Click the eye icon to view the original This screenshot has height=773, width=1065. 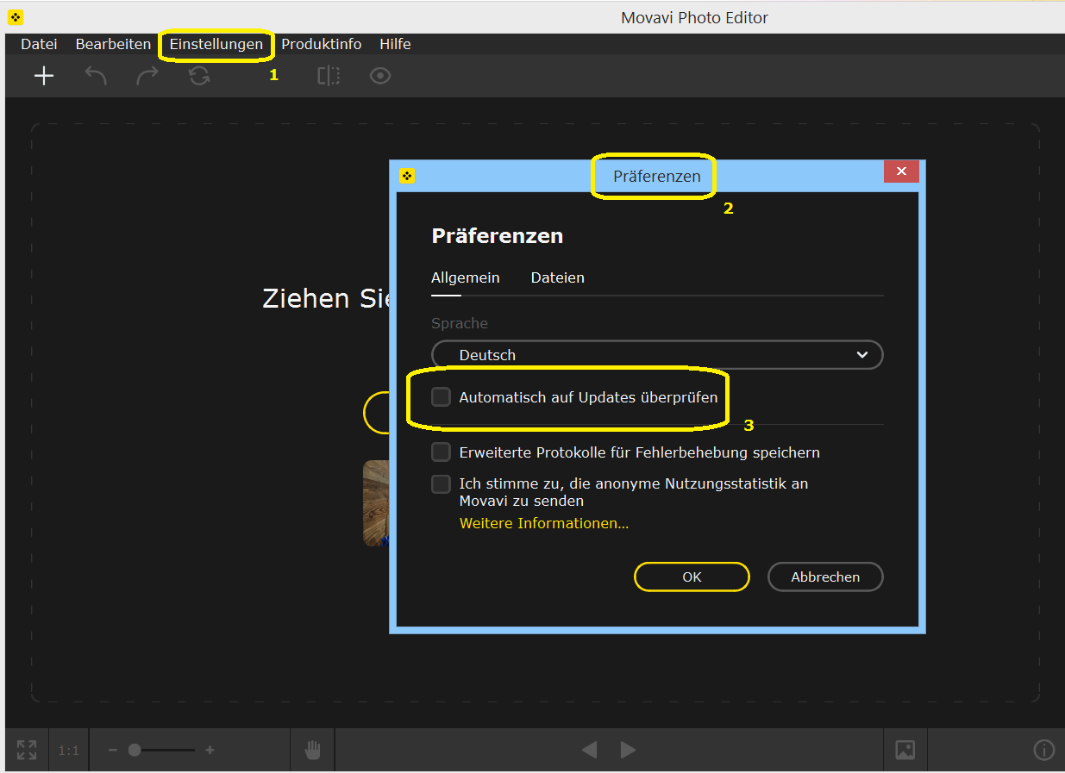click(380, 76)
